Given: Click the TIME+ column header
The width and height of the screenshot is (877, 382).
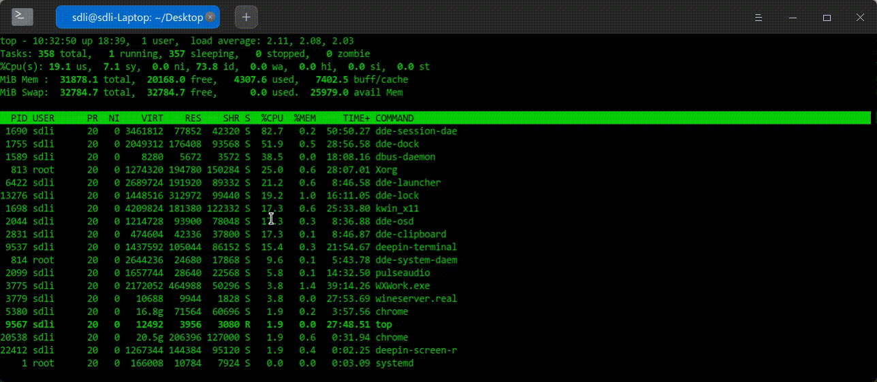Looking at the screenshot, I should tap(357, 118).
